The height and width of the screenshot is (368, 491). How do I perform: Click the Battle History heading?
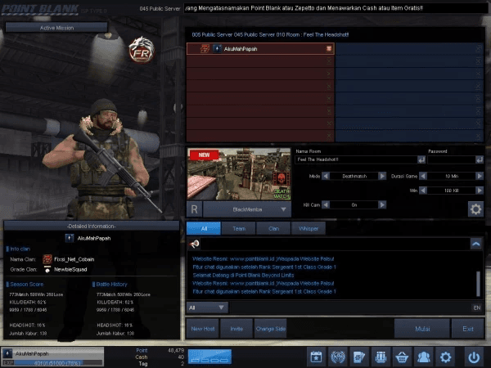(111, 284)
